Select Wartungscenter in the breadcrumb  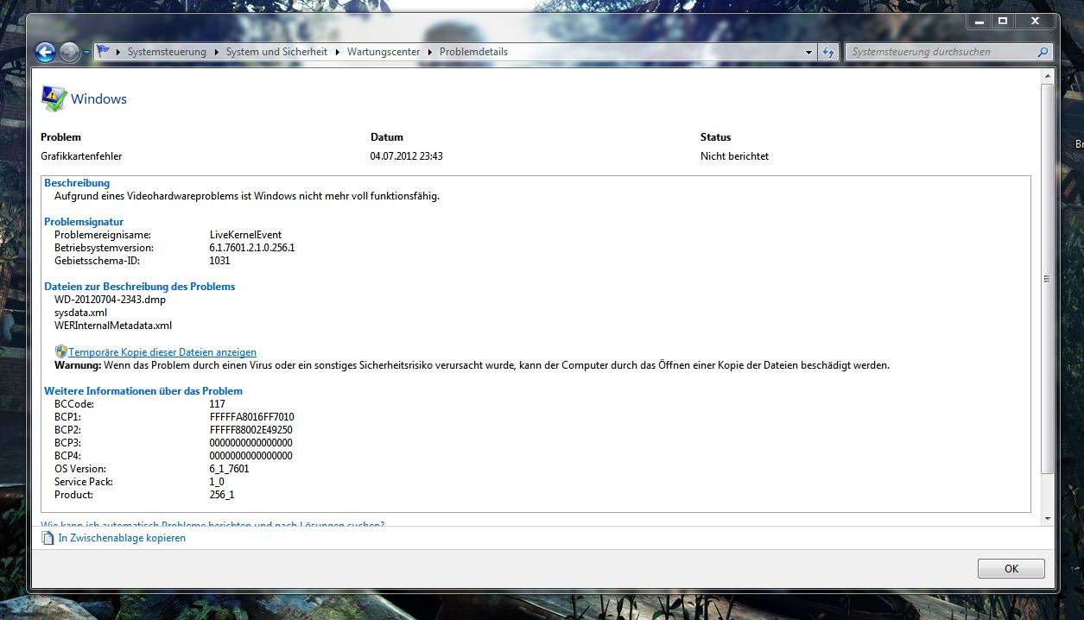pos(384,52)
